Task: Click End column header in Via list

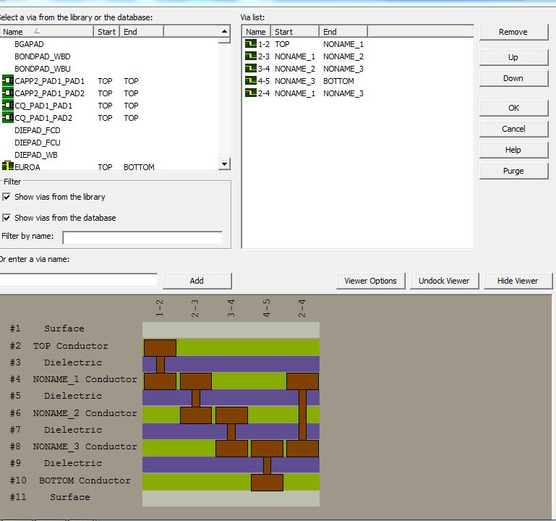Action: click(x=343, y=32)
